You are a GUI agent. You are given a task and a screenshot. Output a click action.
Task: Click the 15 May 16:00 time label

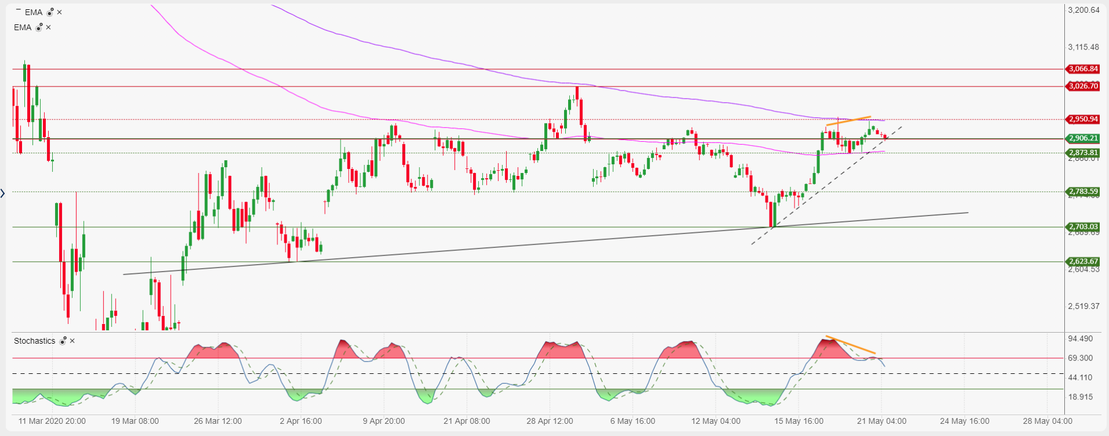point(799,421)
